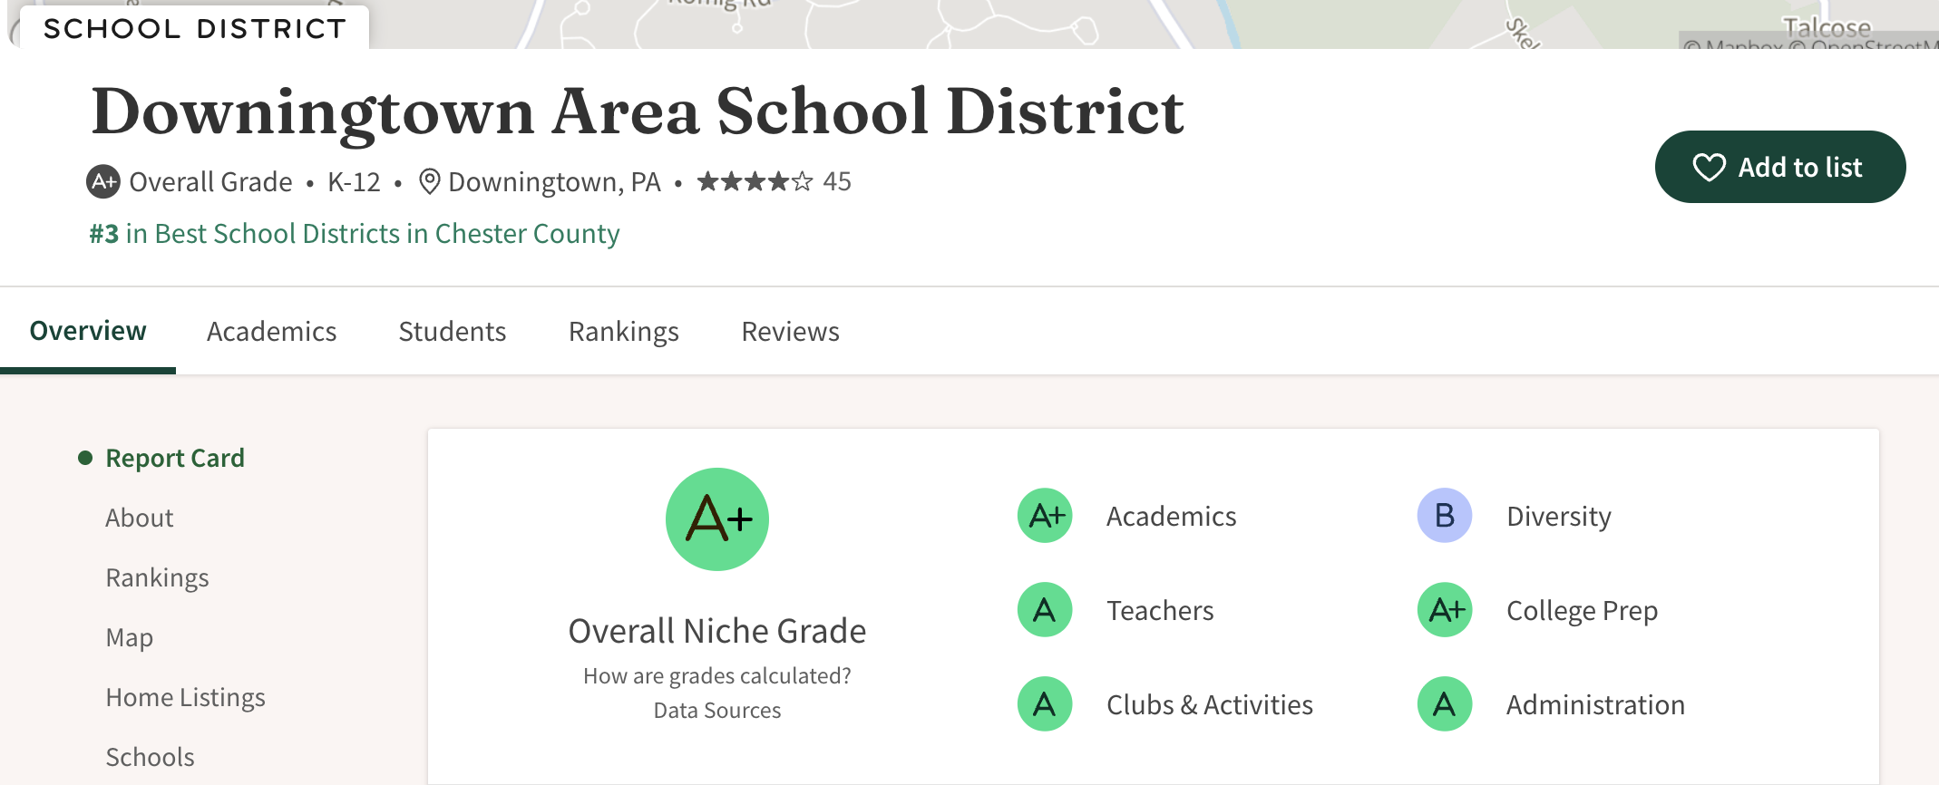
Task: Click the heart icon in Add to list
Action: pos(1709,168)
